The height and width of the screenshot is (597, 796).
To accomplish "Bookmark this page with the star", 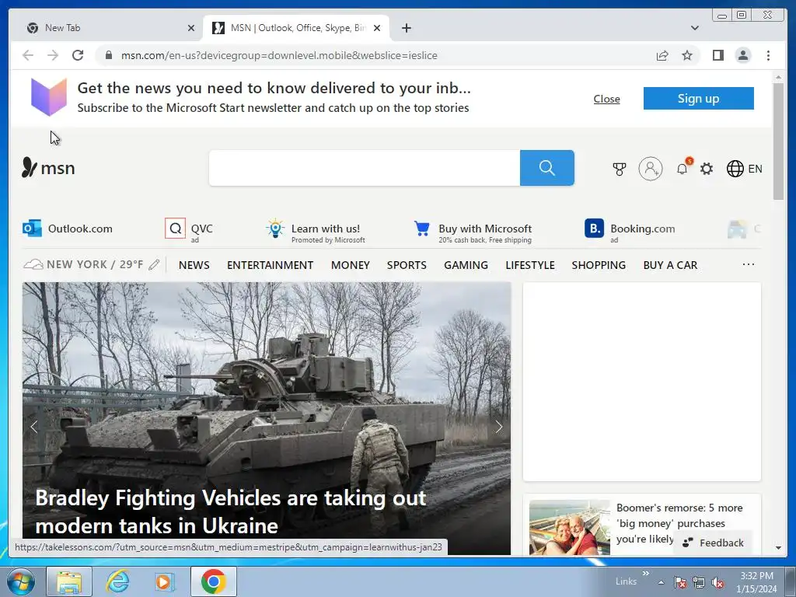I will tap(687, 55).
